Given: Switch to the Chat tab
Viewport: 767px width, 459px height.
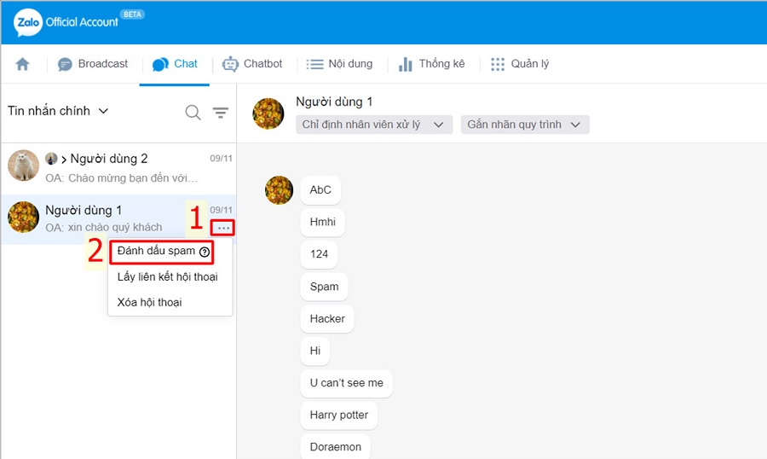Looking at the screenshot, I should (175, 64).
